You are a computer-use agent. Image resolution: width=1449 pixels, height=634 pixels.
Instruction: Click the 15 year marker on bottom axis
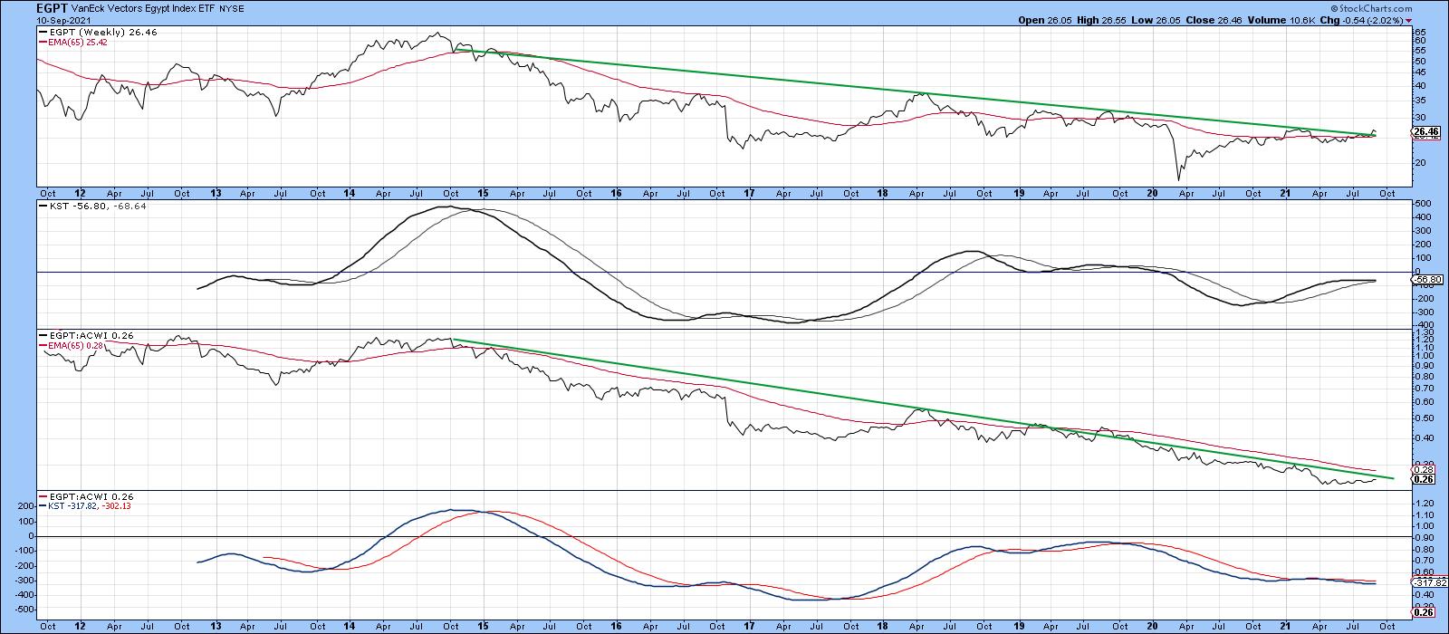coord(484,626)
